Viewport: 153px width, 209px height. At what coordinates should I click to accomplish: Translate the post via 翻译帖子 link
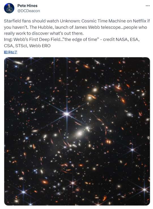pos(10,52)
